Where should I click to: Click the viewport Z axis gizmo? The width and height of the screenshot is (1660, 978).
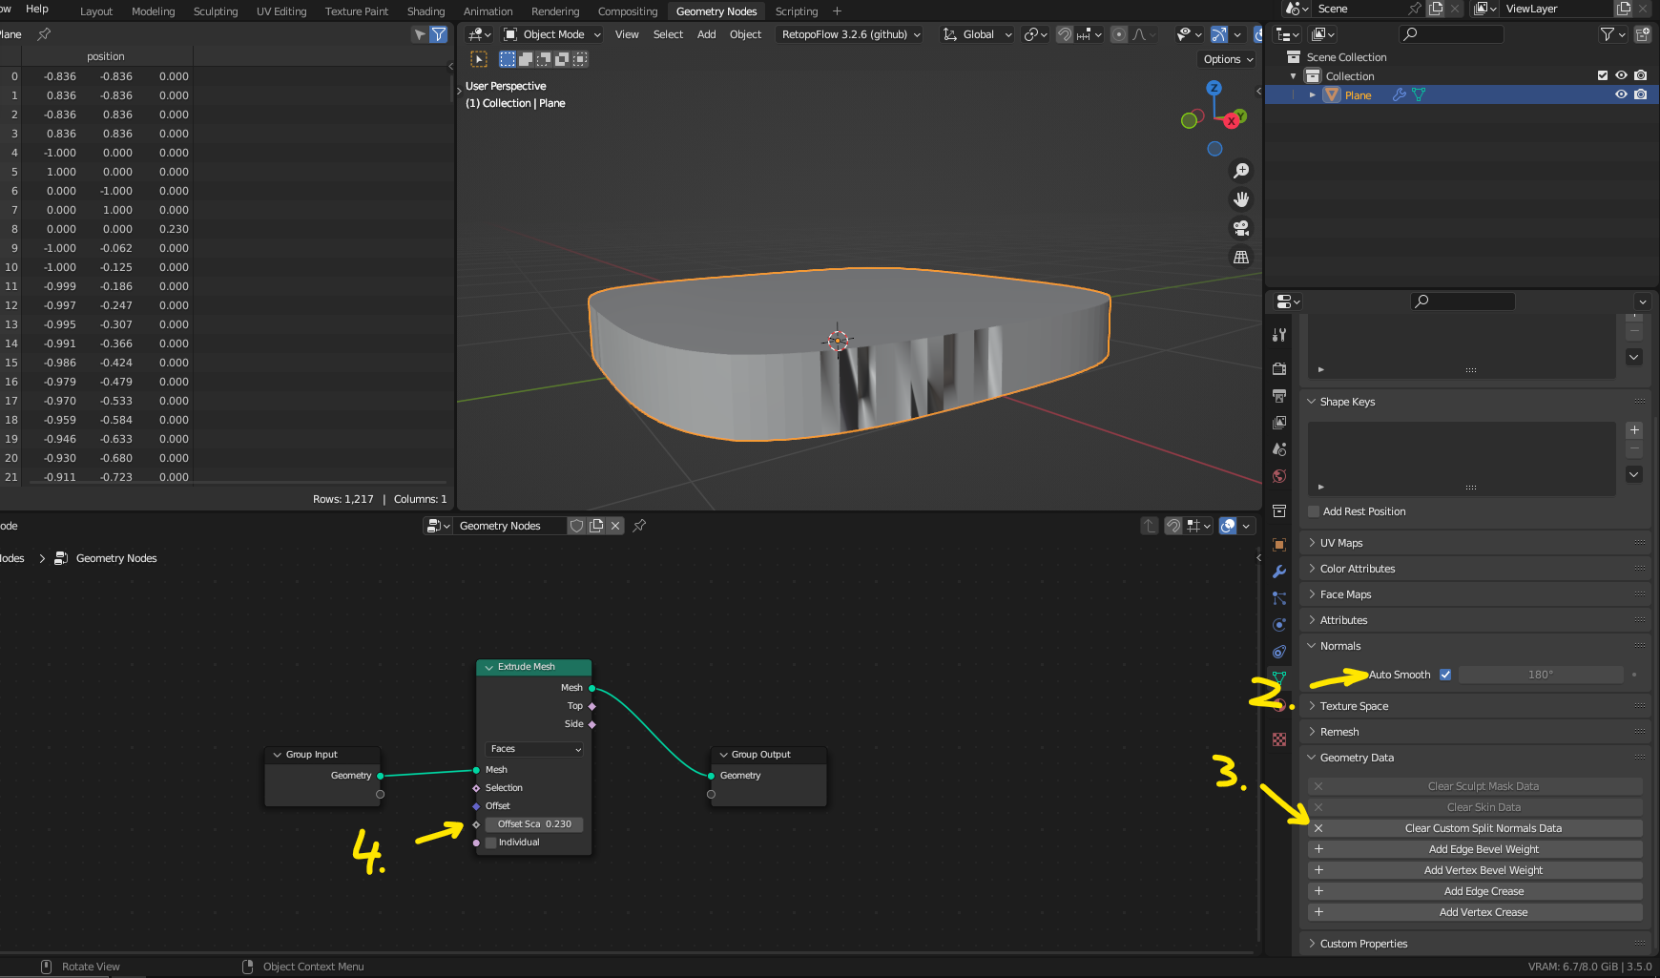tap(1214, 88)
